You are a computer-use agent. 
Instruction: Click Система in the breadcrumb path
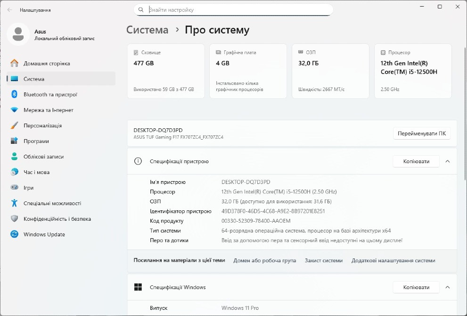pos(147,29)
